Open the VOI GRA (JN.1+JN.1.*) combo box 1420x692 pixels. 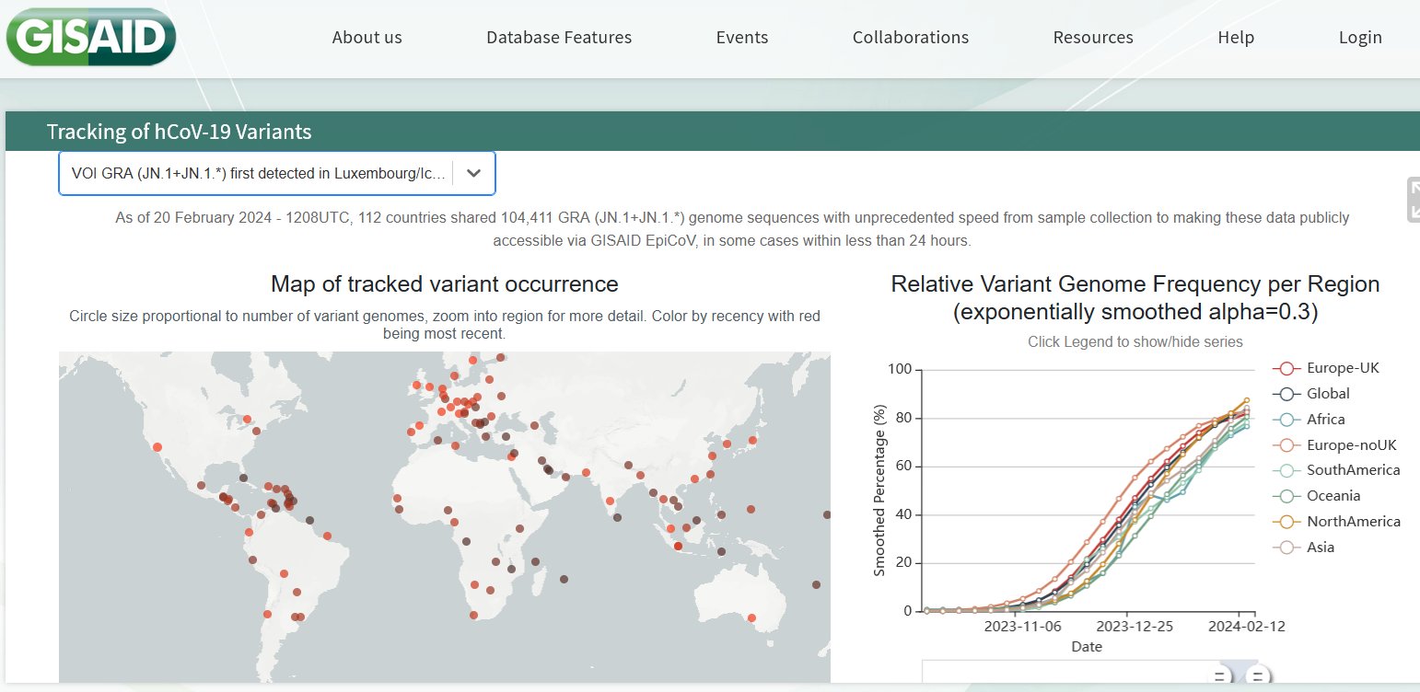pyautogui.click(x=258, y=174)
